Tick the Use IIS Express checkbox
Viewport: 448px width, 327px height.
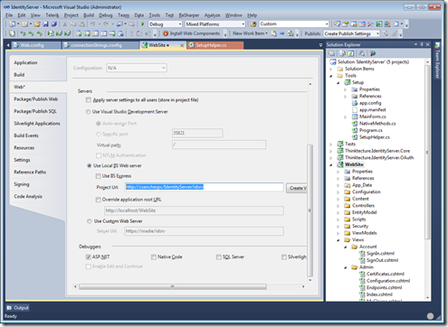click(x=98, y=176)
